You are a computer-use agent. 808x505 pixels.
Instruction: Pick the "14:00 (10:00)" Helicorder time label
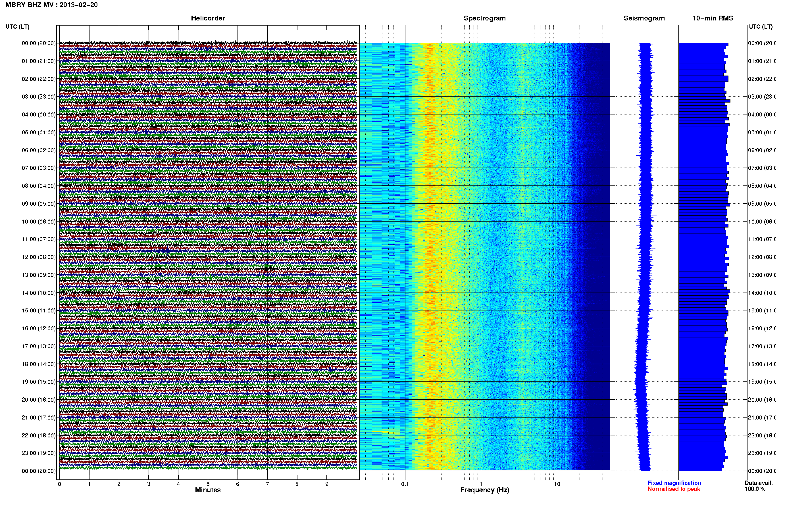[39, 293]
